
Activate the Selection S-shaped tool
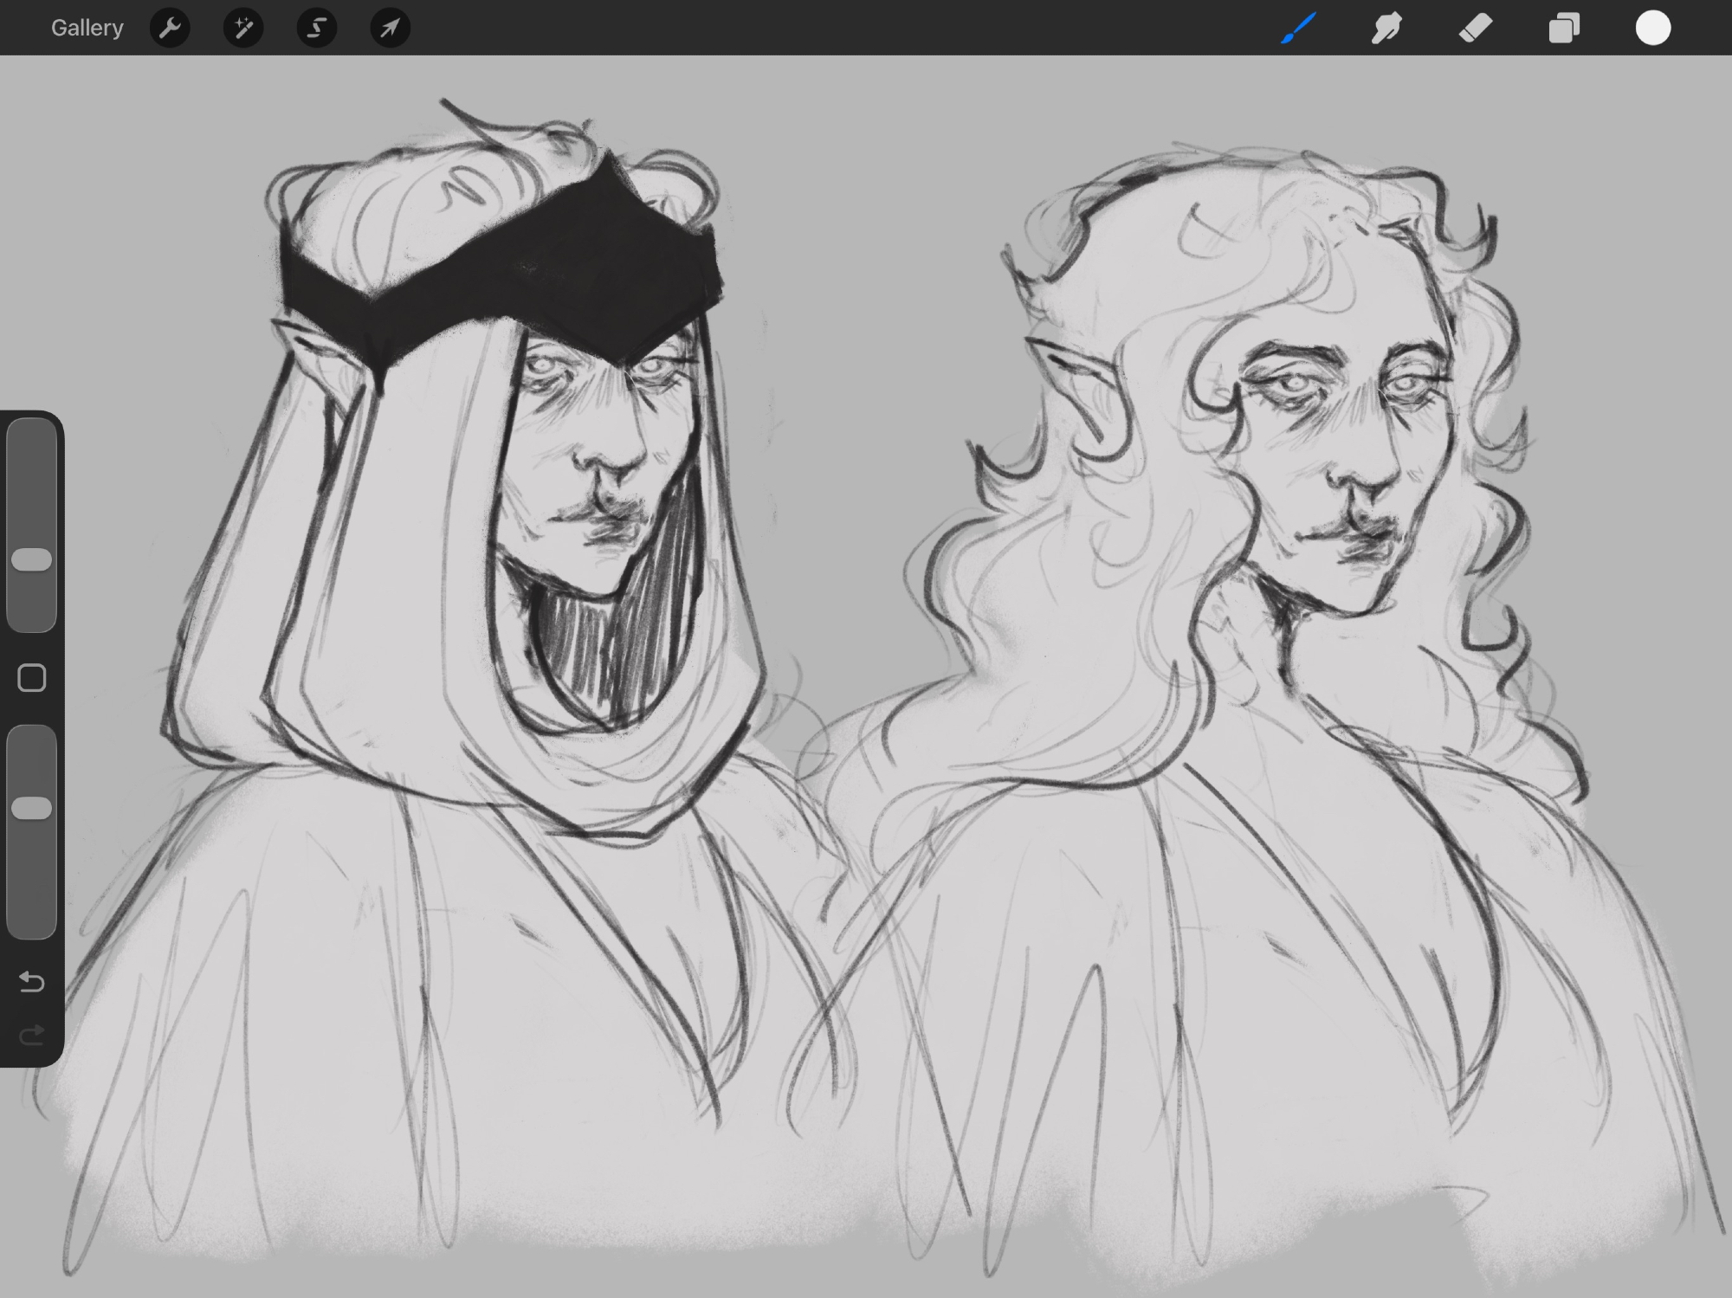(x=317, y=29)
